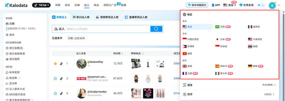
Task: Click the help icon next to 畅销商品
Action: pyautogui.click(x=143, y=54)
